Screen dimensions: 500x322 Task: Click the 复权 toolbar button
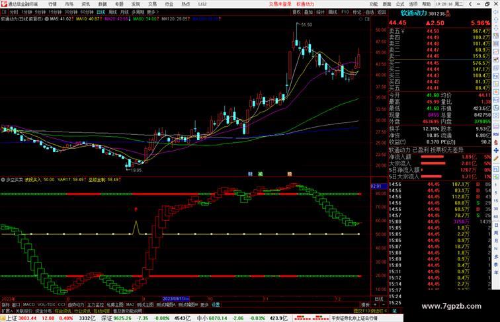pyautogui.click(x=296, y=12)
